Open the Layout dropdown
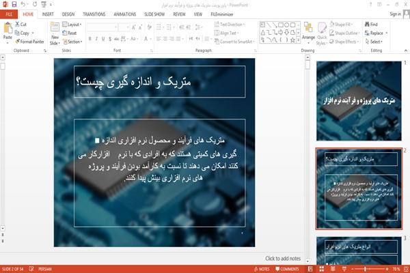 [x=72, y=25]
